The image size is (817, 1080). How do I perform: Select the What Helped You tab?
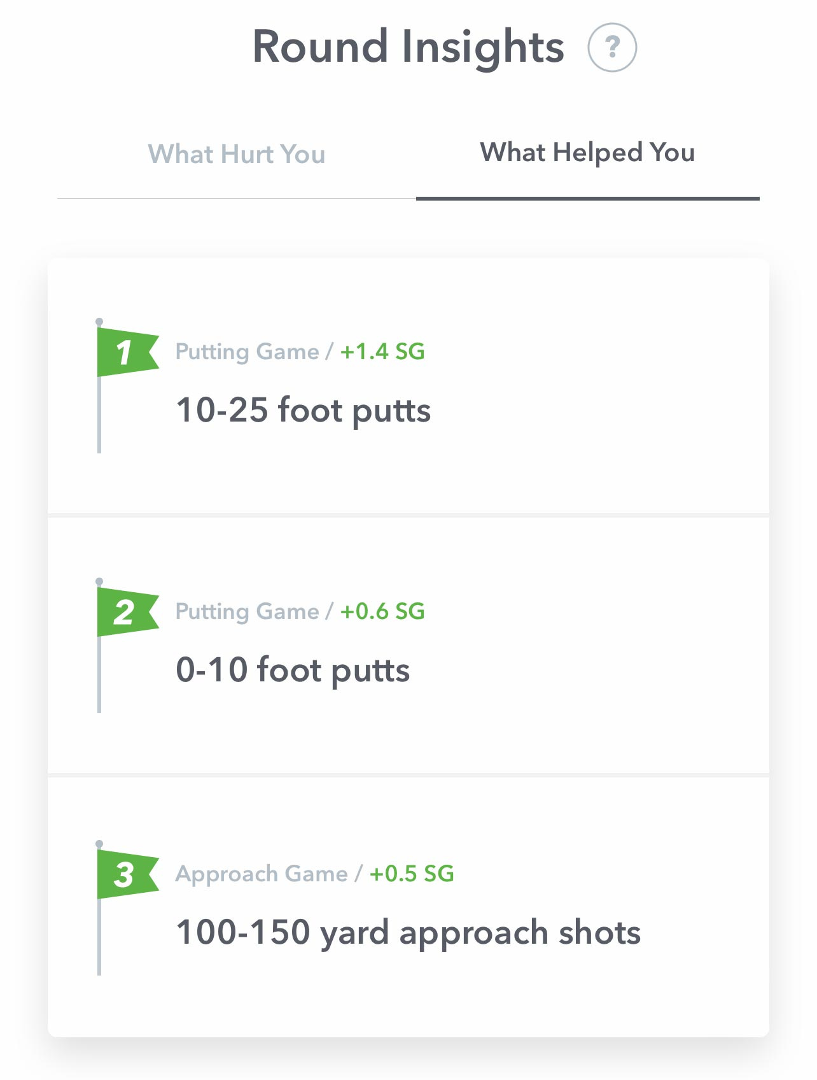tap(587, 153)
